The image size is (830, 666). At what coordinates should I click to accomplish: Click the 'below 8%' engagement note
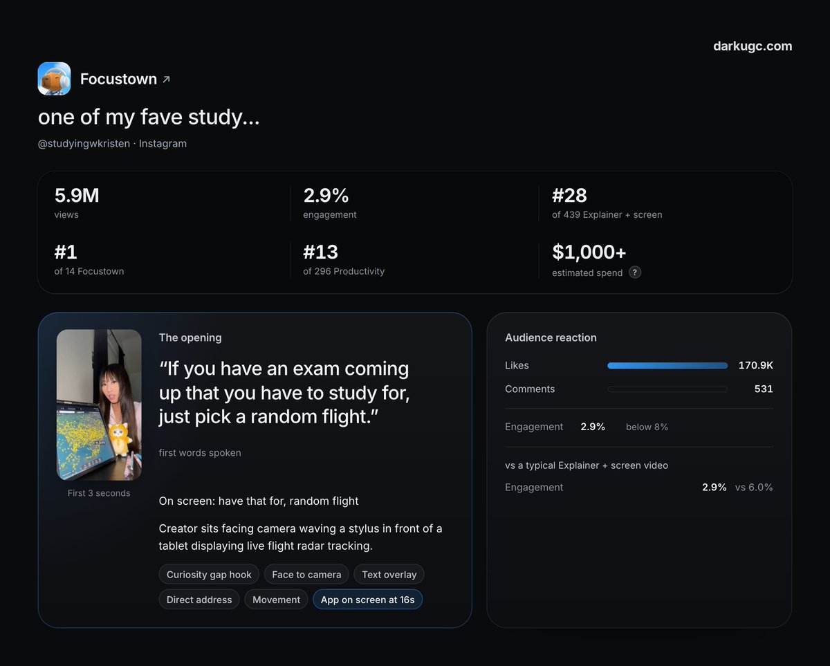[x=647, y=427]
